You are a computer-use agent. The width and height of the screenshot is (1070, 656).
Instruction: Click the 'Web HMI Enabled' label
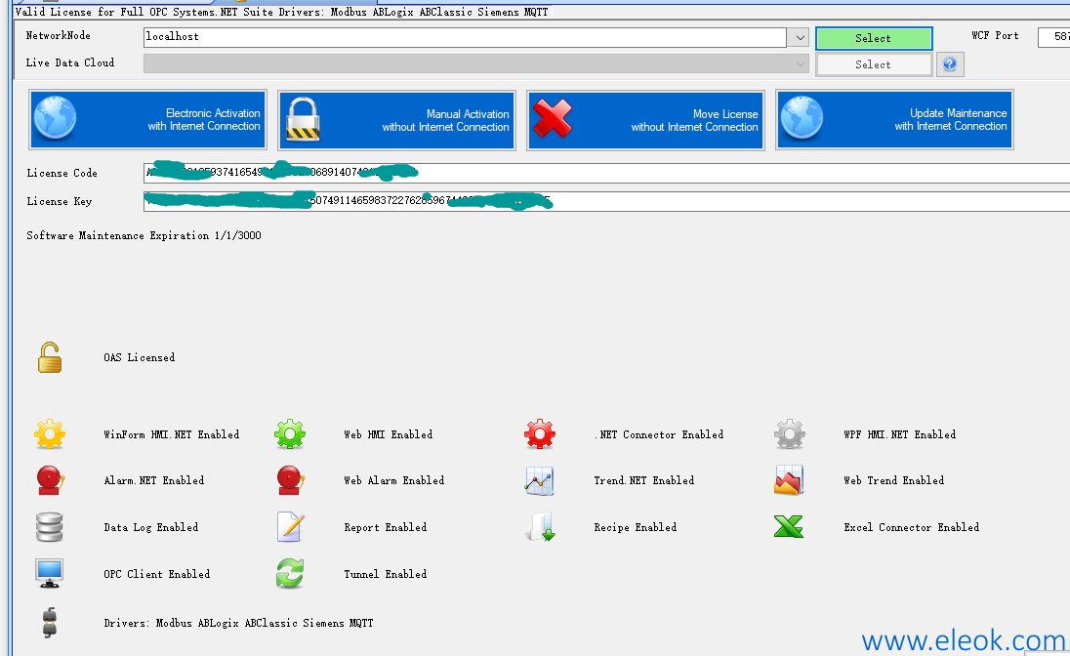(389, 434)
